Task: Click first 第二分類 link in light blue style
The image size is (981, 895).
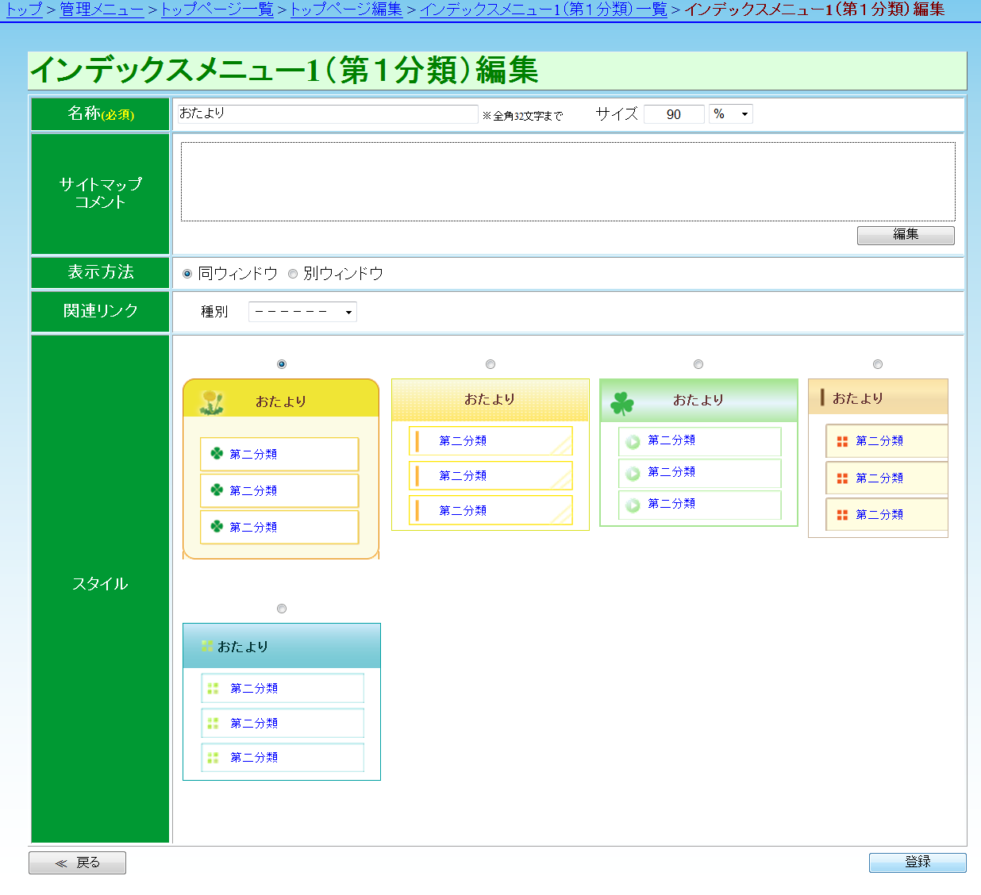Action: click(254, 689)
